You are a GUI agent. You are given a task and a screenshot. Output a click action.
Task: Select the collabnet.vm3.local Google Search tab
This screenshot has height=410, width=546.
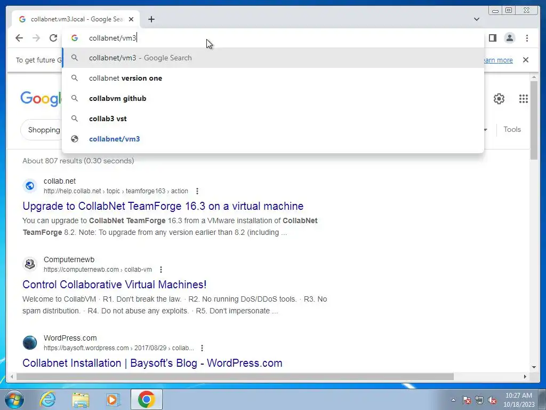[76, 19]
